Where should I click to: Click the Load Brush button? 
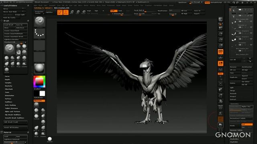click(10, 25)
